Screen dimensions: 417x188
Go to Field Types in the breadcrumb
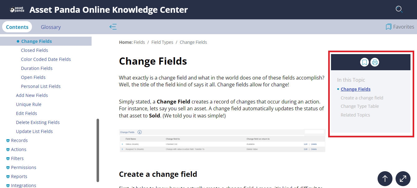pyautogui.click(x=162, y=42)
